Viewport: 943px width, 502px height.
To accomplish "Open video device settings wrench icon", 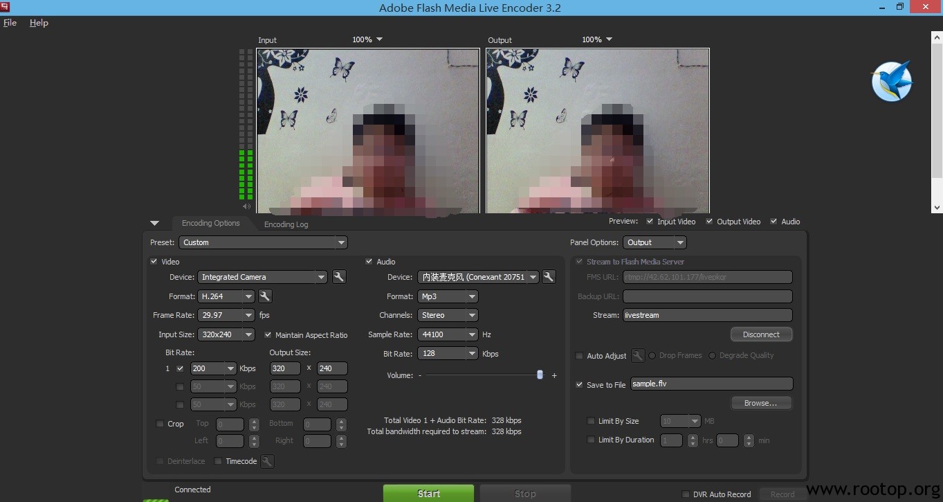I will 339,277.
